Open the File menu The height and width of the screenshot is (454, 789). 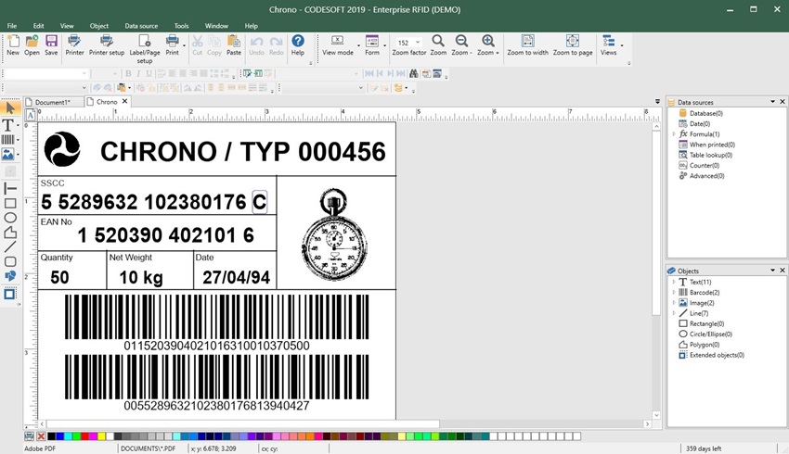(11, 26)
